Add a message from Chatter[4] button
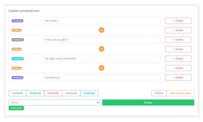 [x=71, y=93]
